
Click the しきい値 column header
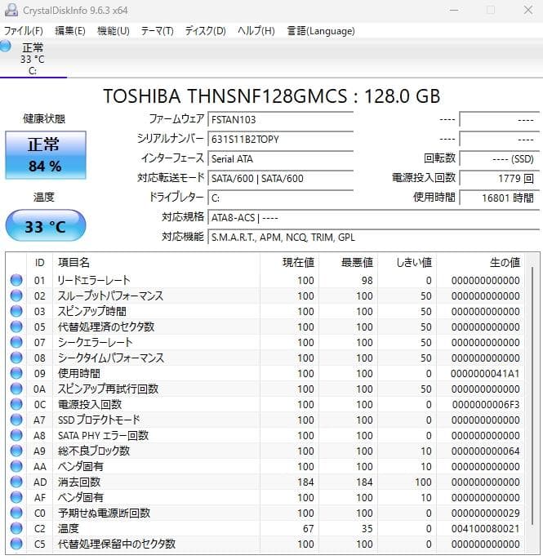click(407, 263)
